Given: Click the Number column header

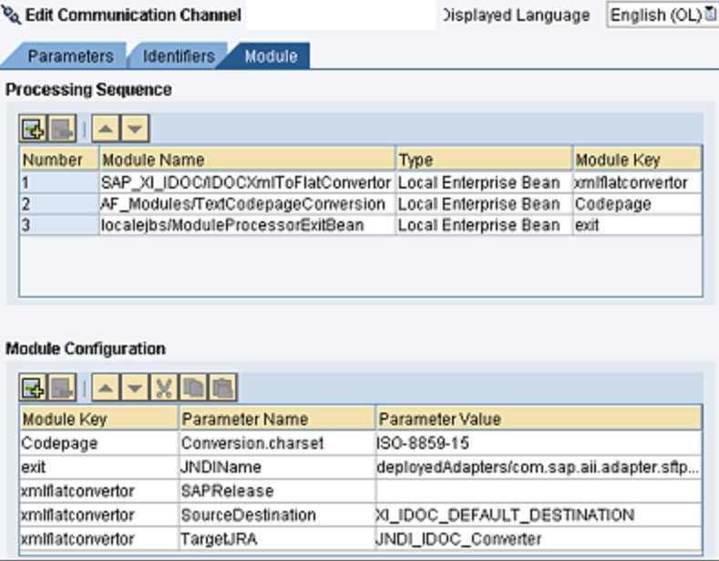Looking at the screenshot, I should (x=59, y=159).
